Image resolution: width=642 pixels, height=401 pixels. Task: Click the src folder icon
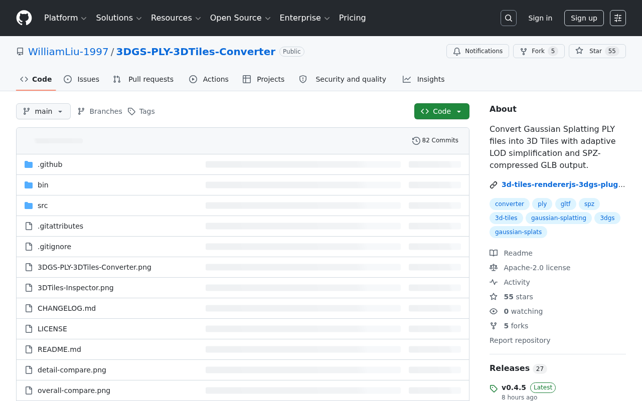pos(29,206)
